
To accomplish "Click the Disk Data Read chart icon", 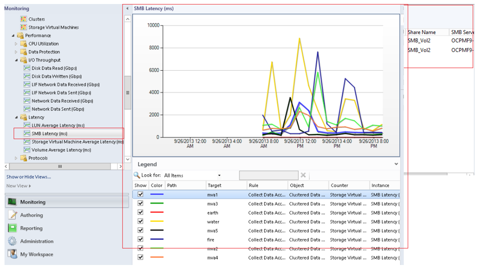I will (x=27, y=68).
